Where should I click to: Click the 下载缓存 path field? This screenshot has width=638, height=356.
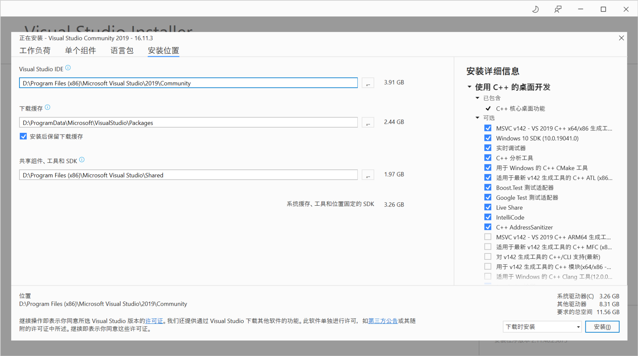(188, 122)
